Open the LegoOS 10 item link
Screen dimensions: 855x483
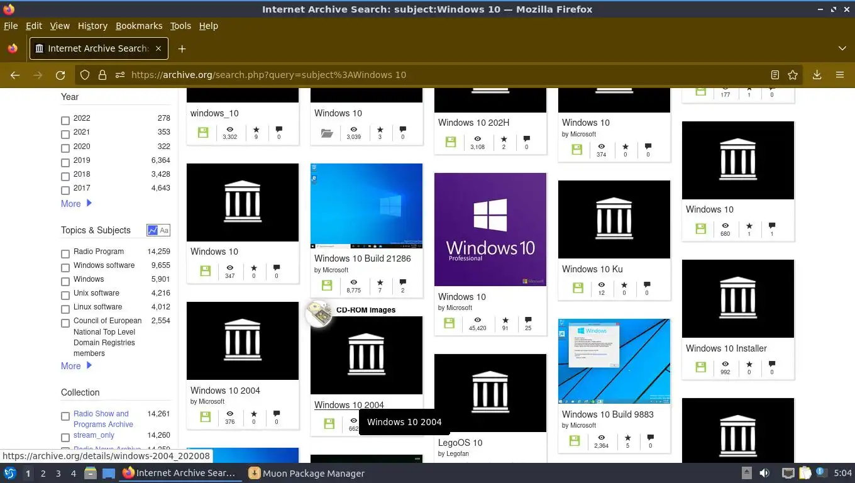click(x=460, y=443)
